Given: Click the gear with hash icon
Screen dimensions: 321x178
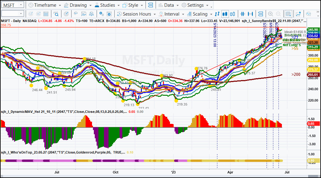Looking at the screenshot, I should (x=101, y=14).
